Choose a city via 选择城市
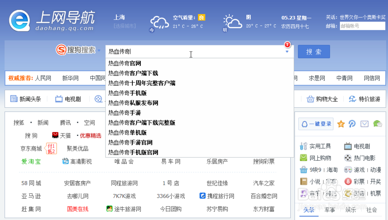Image resolution: width=388 pixels, height=220 pixels. [x=125, y=26]
